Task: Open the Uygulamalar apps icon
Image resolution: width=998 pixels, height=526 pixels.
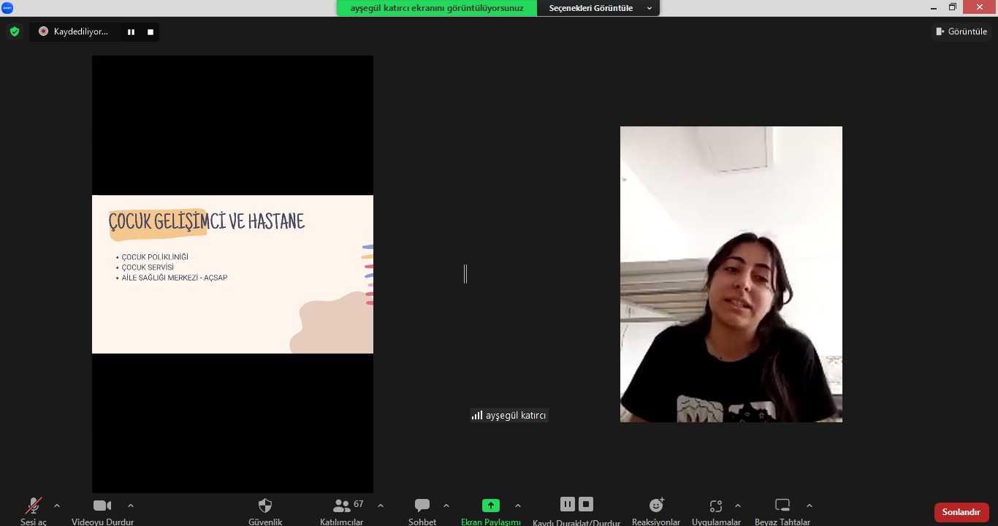Action: tap(716, 506)
